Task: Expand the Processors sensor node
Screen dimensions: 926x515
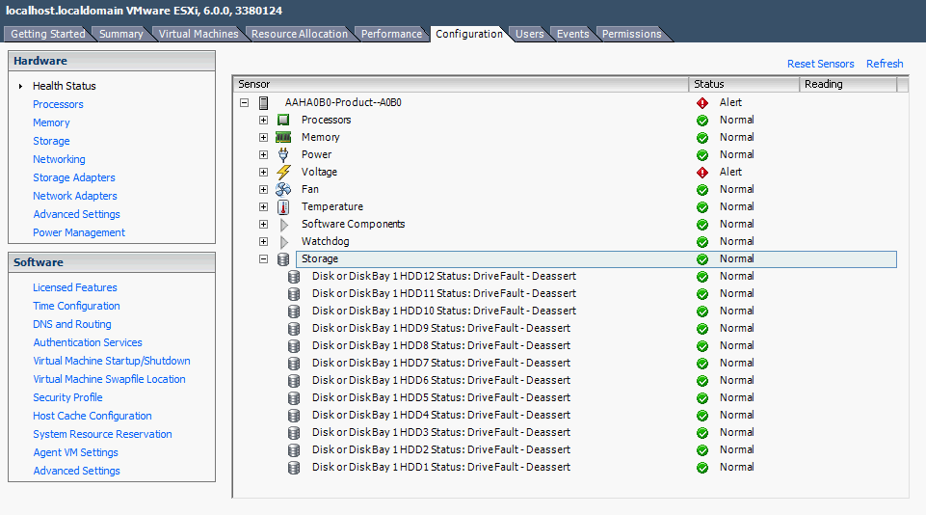Action: click(263, 120)
